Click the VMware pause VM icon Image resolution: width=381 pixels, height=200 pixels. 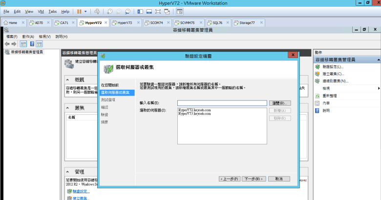(80, 11)
